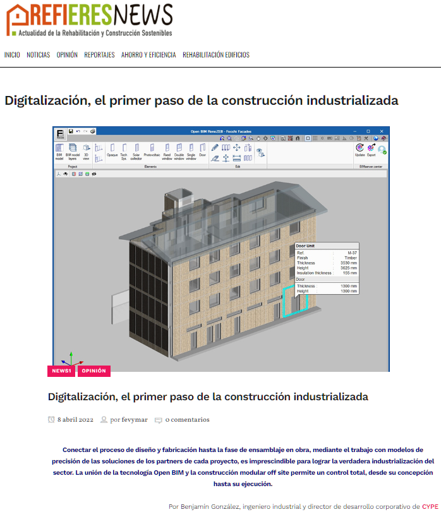Click the XYZ axis gizmo in the viewport
The width and height of the screenshot is (441, 512).
72,359
